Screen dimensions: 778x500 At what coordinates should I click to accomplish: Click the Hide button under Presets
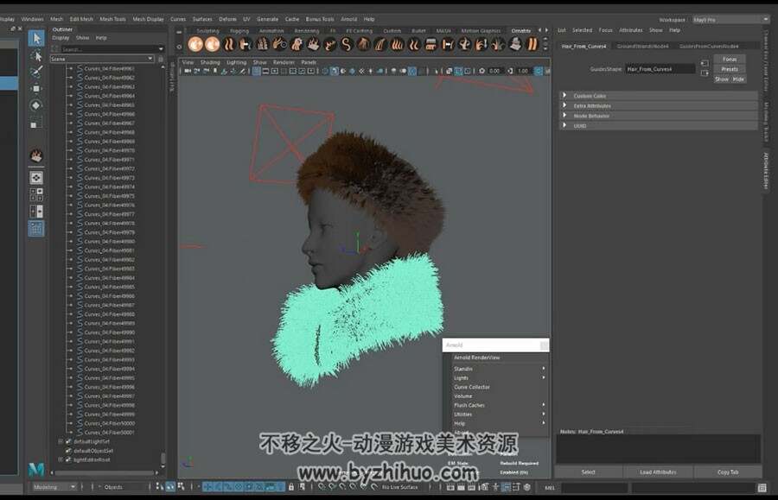(738, 79)
